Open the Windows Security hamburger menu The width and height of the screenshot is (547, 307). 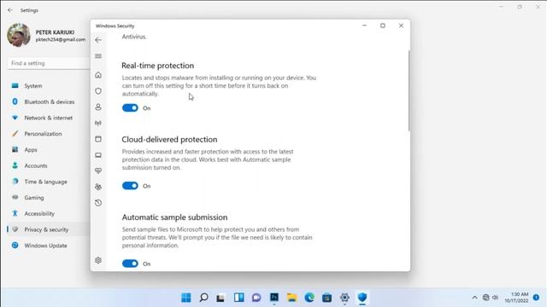coord(98,56)
